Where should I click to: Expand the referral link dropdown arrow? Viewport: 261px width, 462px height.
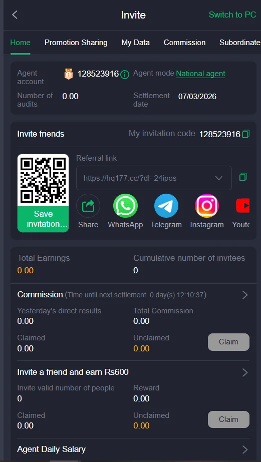pyautogui.click(x=218, y=178)
